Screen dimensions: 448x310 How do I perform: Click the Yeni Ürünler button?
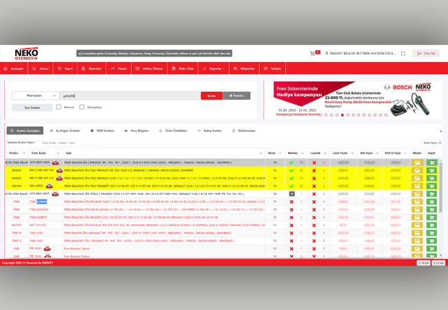(x=32, y=107)
